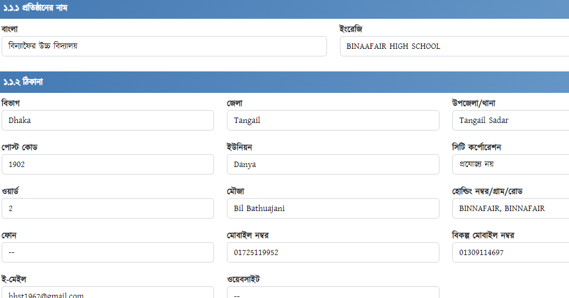
Task: Click the Tangail Sadar upazila field
Action: [510, 120]
